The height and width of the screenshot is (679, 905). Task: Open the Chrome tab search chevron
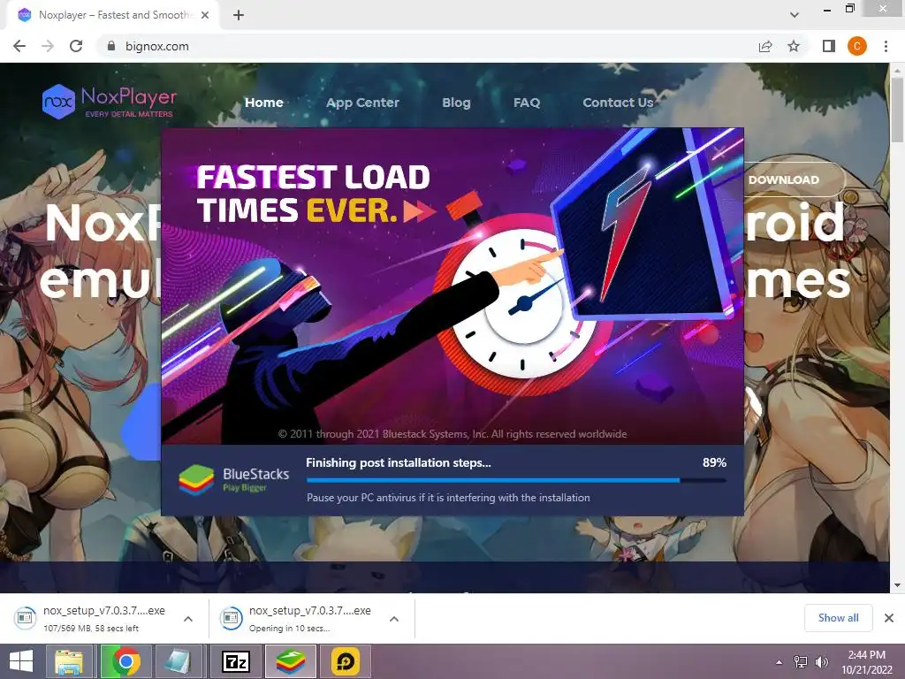pyautogui.click(x=795, y=15)
